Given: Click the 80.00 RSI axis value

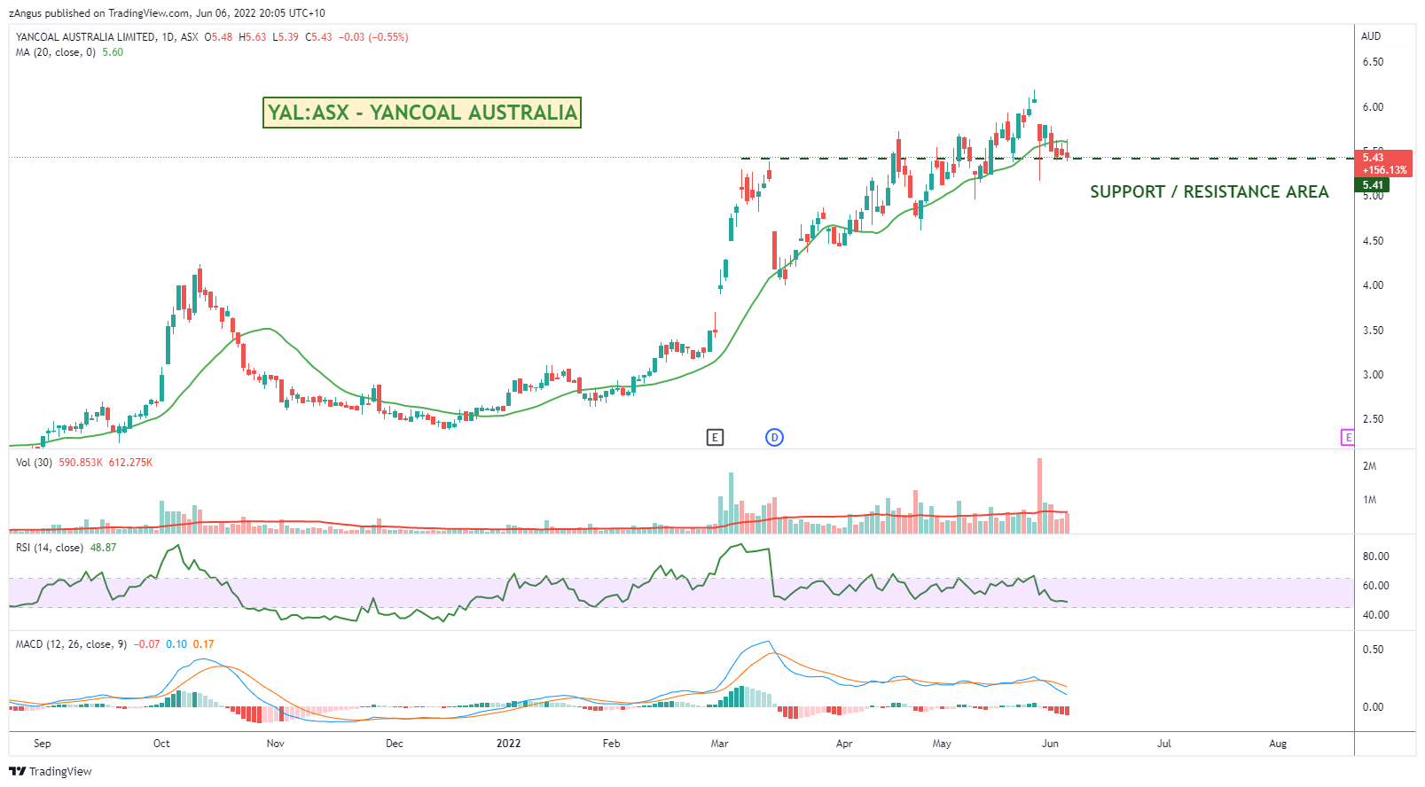Looking at the screenshot, I should click(x=1376, y=557).
